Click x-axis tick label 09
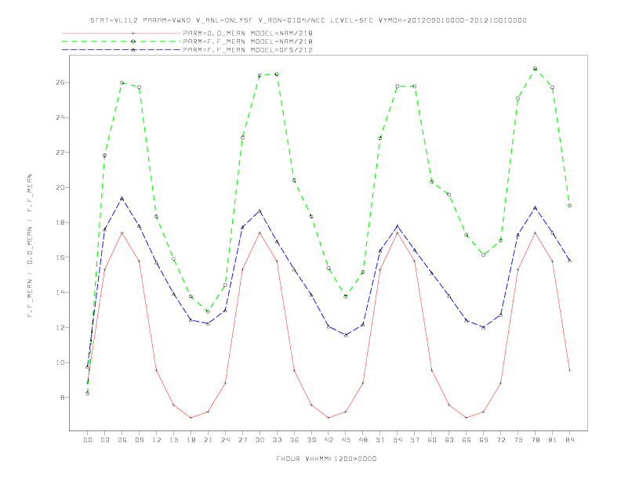This screenshot has width=621, height=479. [x=139, y=440]
